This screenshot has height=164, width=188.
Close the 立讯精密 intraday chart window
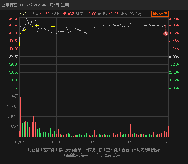click(x=184, y=5)
